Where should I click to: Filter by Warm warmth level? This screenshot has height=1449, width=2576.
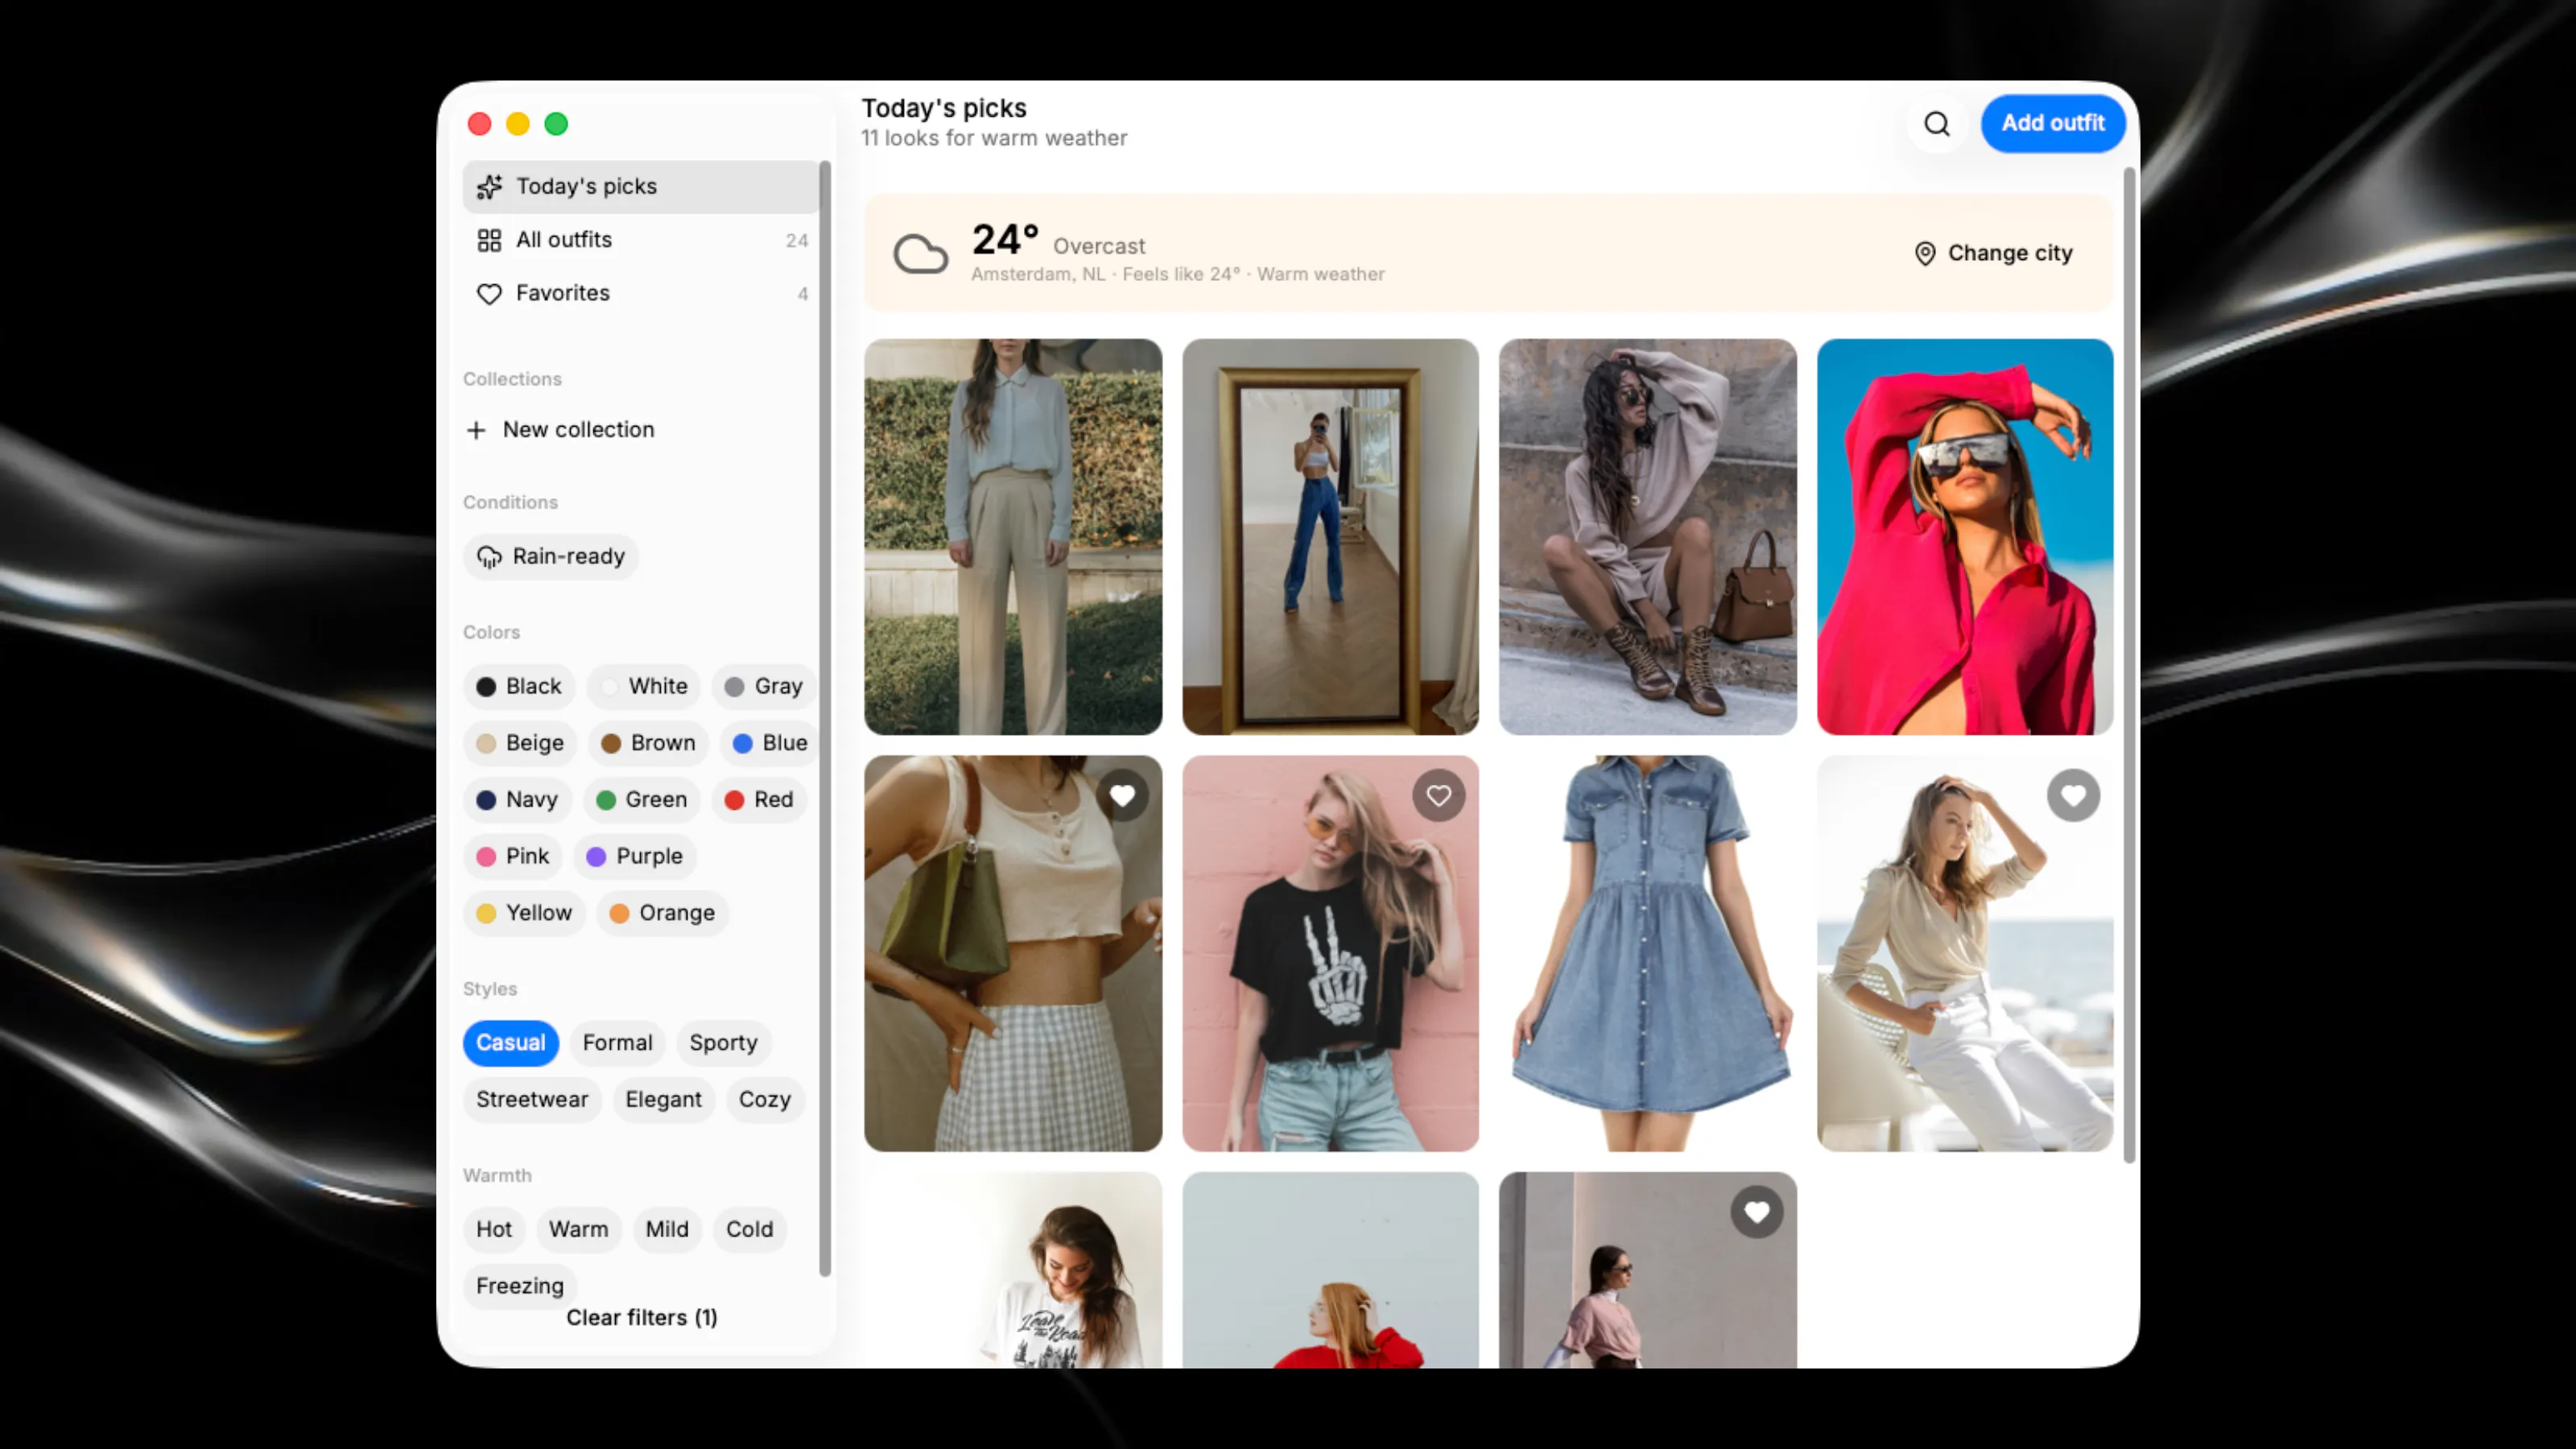[578, 1230]
